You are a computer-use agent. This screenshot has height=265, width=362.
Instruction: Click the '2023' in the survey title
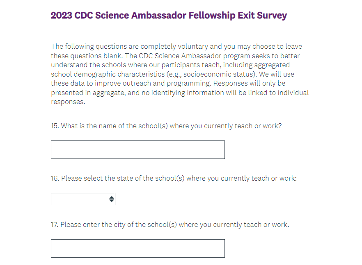61,16
